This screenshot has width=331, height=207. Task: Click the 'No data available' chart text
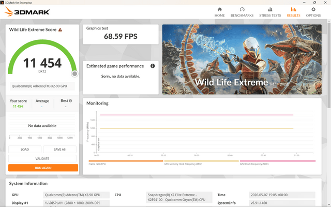pyautogui.click(x=42, y=126)
